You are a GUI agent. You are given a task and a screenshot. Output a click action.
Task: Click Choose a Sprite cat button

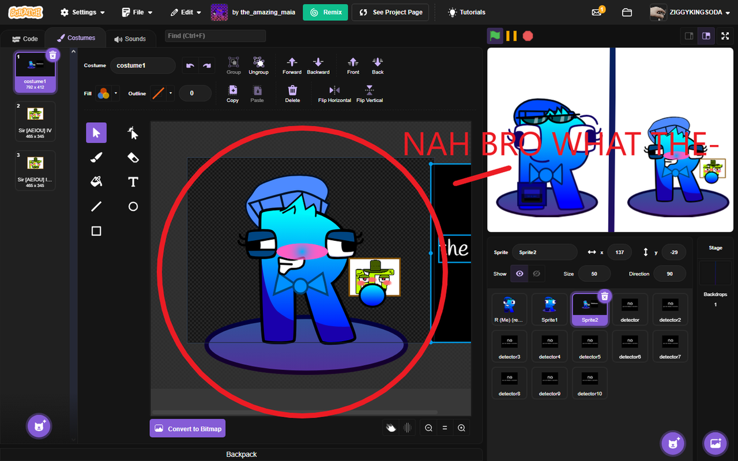(672, 443)
